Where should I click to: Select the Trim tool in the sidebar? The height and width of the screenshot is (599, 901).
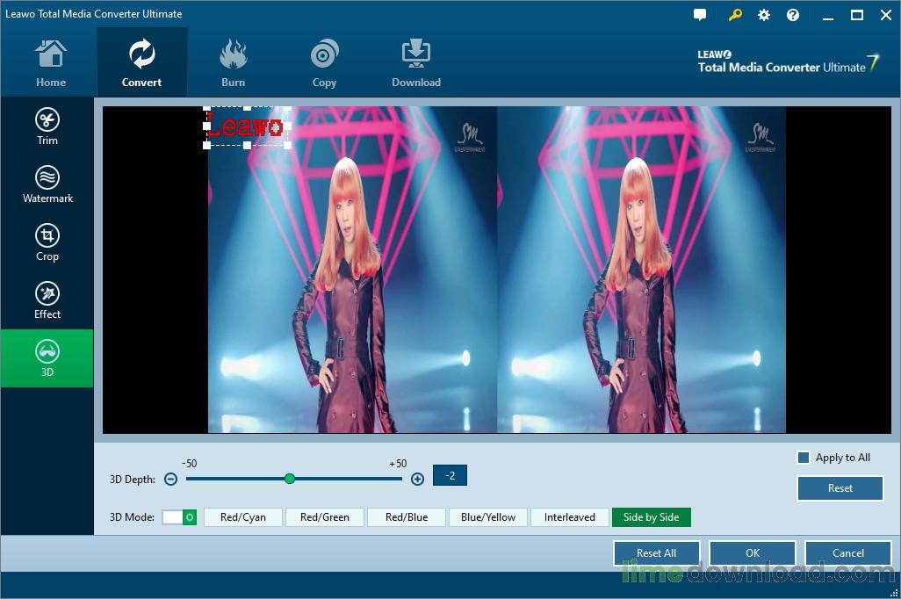(47, 124)
